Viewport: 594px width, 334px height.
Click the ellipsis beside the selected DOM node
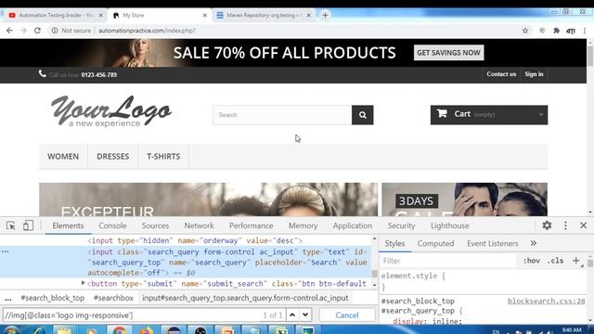5,251
